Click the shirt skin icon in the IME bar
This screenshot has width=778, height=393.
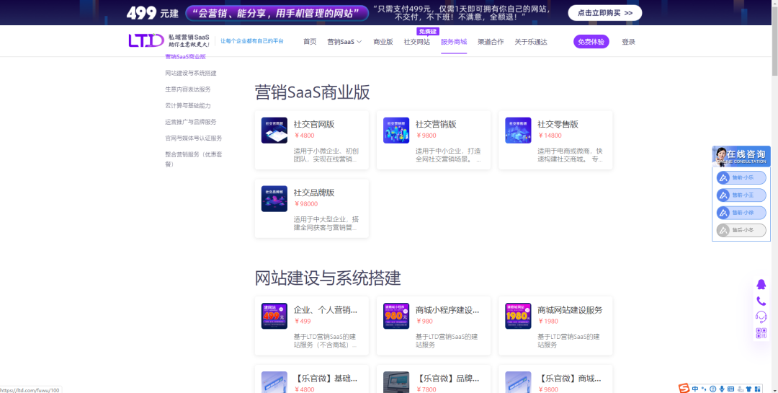[x=748, y=389]
